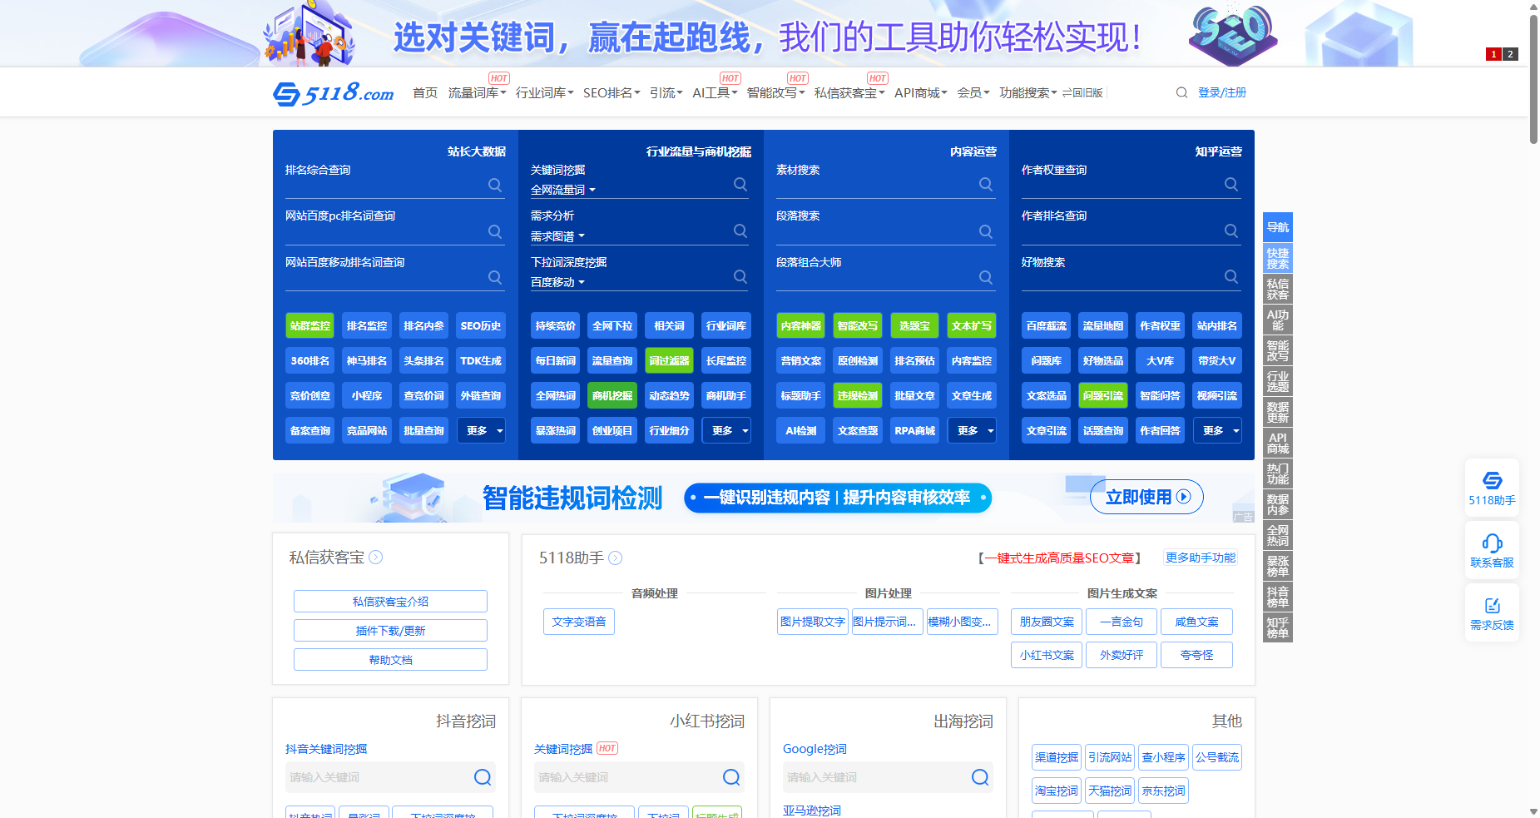1540x818 pixels.
Task: Open the API商城 menu
Action: (x=921, y=93)
